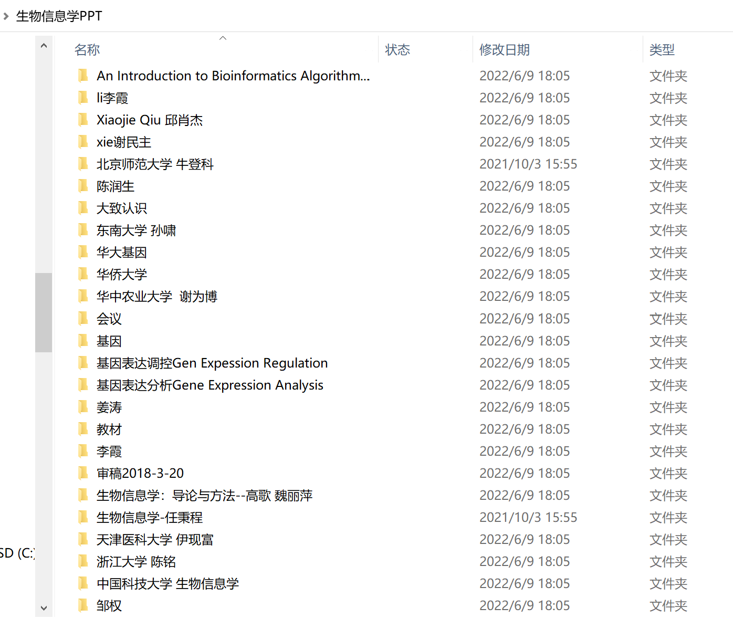Select the 华大基因 folder icon
Image resolution: width=733 pixels, height=629 pixels.
[x=83, y=252]
